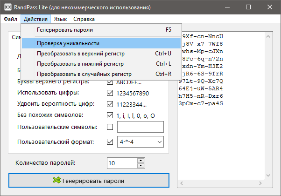
Task: Click password ending in H3E2
Action: pos(203,66)
